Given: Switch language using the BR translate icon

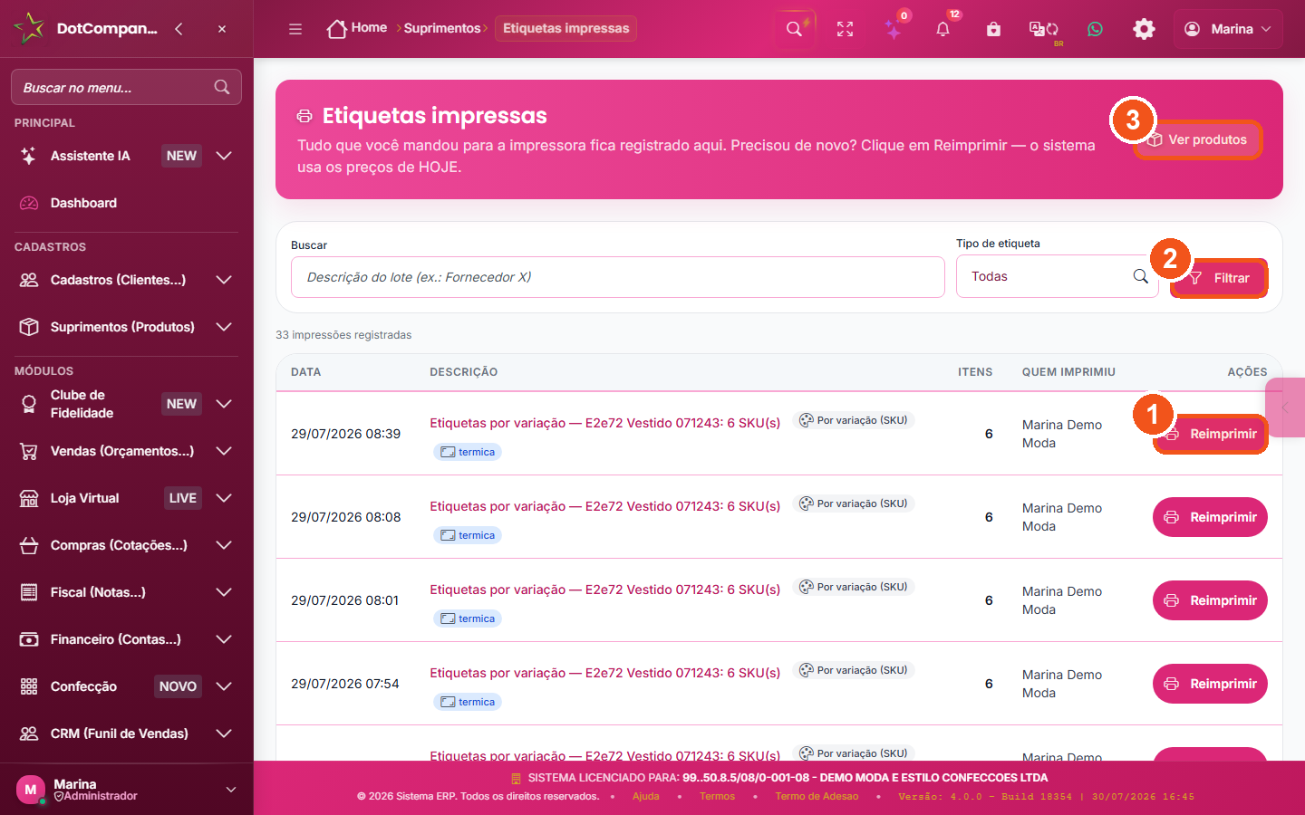Looking at the screenshot, I should click(1044, 29).
